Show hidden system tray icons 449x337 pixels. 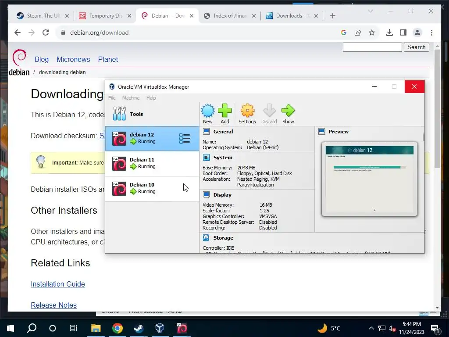[371, 328]
